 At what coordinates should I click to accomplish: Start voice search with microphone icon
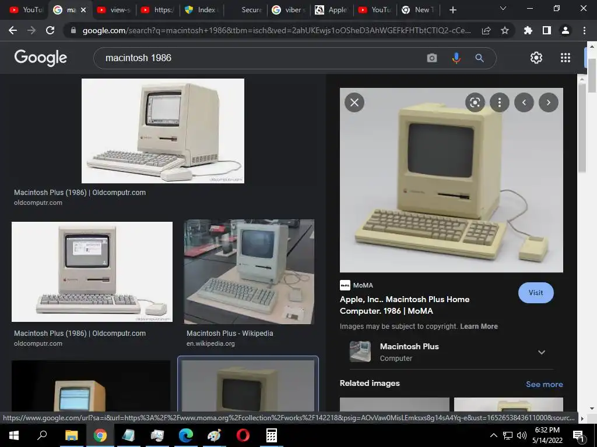coord(456,58)
